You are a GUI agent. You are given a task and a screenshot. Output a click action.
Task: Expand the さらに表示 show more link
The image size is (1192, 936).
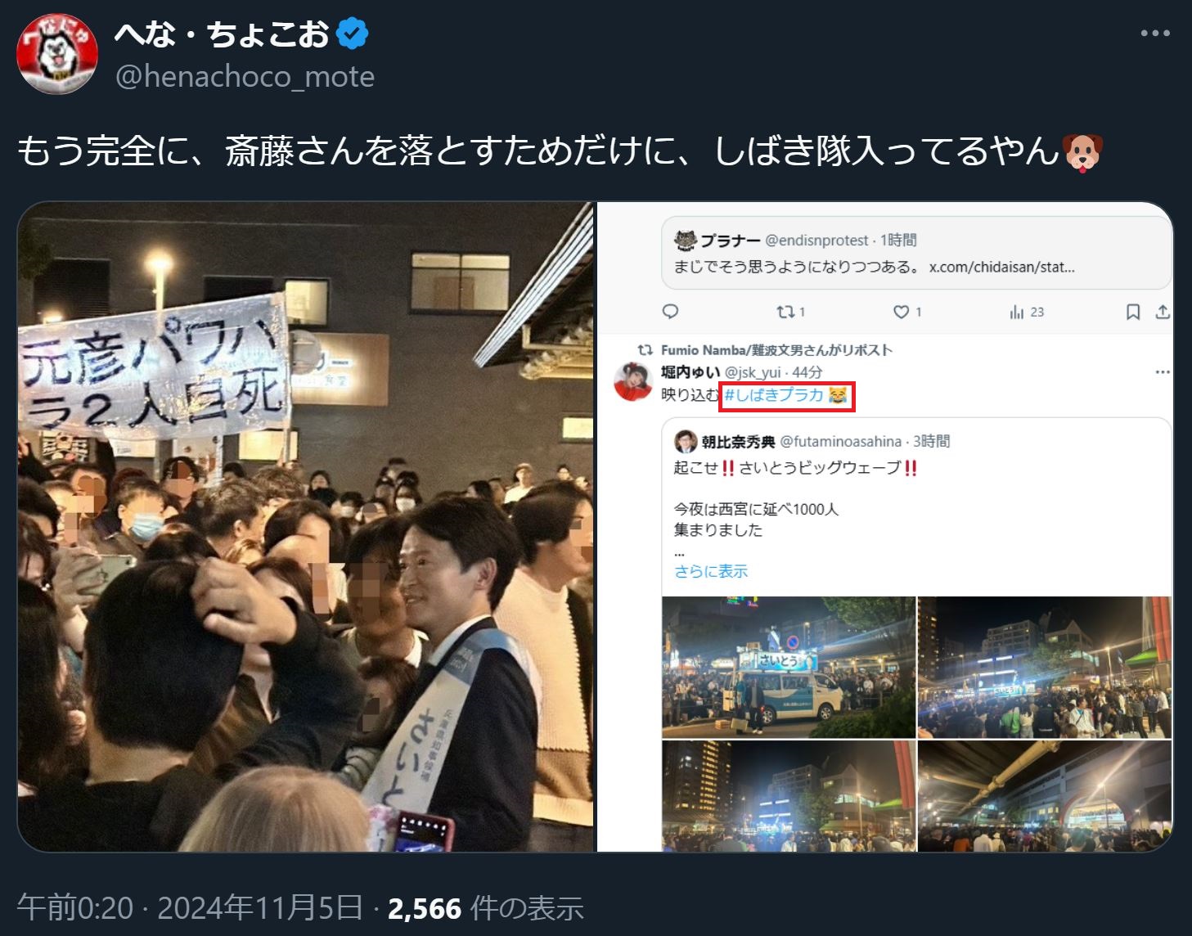711,571
